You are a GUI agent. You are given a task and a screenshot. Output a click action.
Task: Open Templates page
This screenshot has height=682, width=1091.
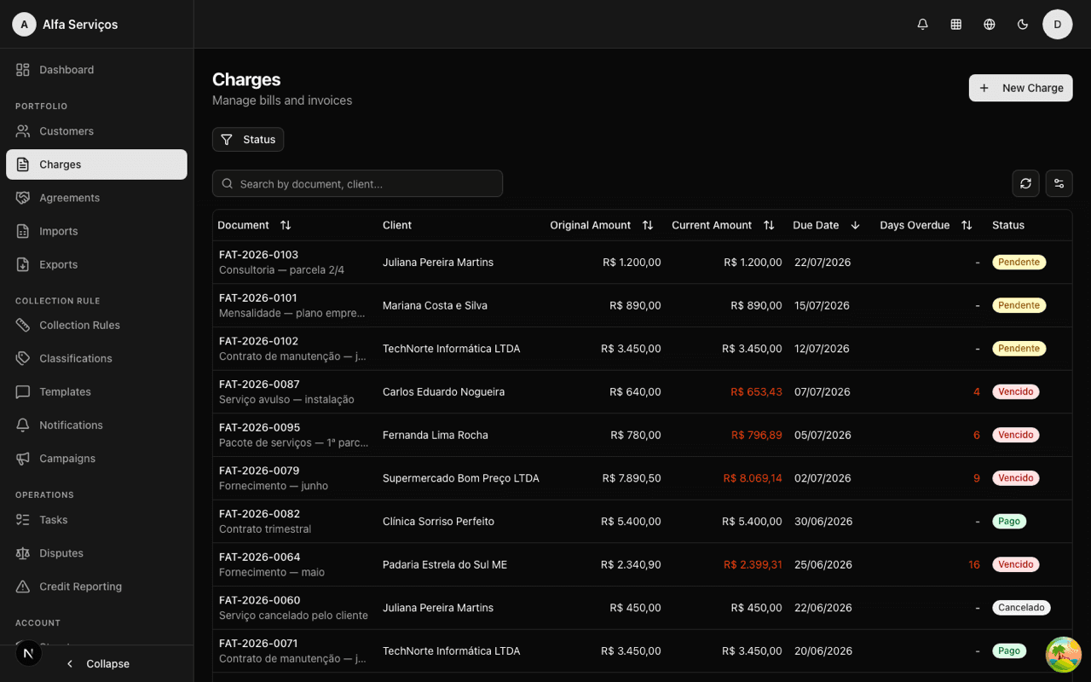pos(96,392)
